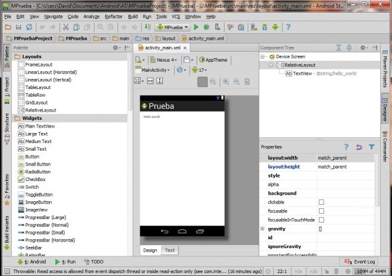Viewport: 392px width, 276px height.
Task: Check the focusableInTouchMode checkbox
Action: pos(321,220)
